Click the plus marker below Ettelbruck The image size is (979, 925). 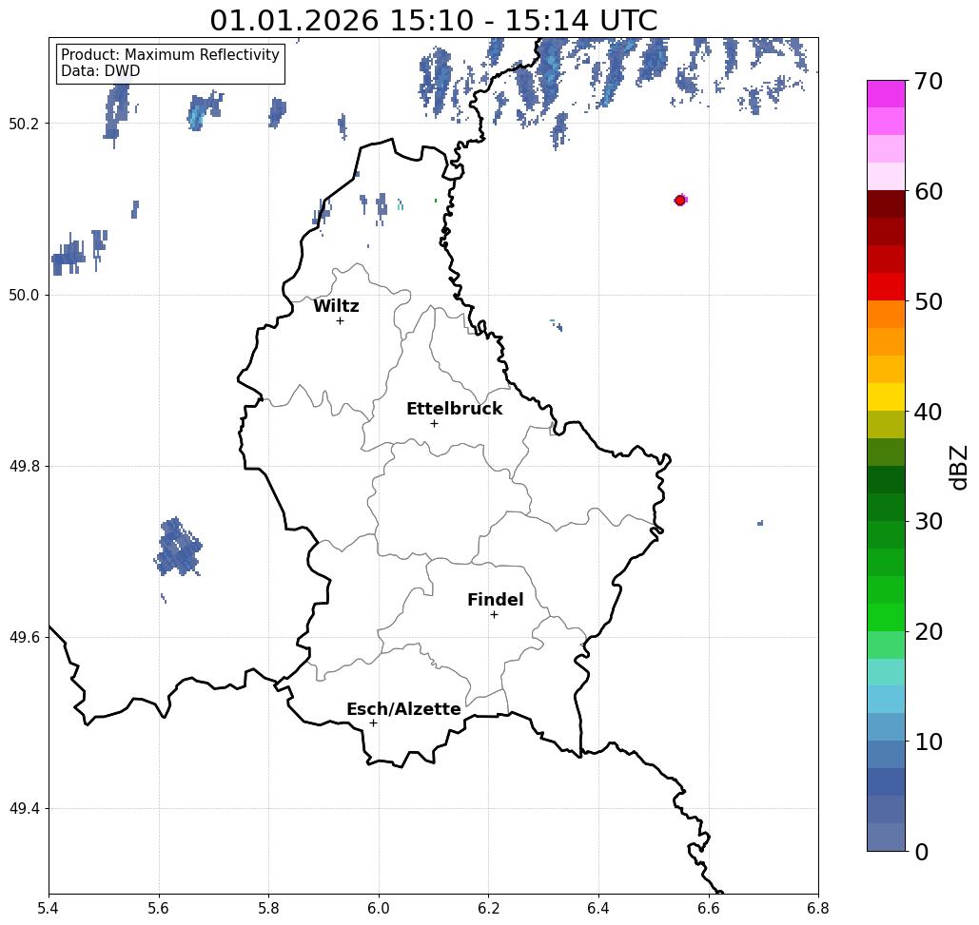click(435, 423)
